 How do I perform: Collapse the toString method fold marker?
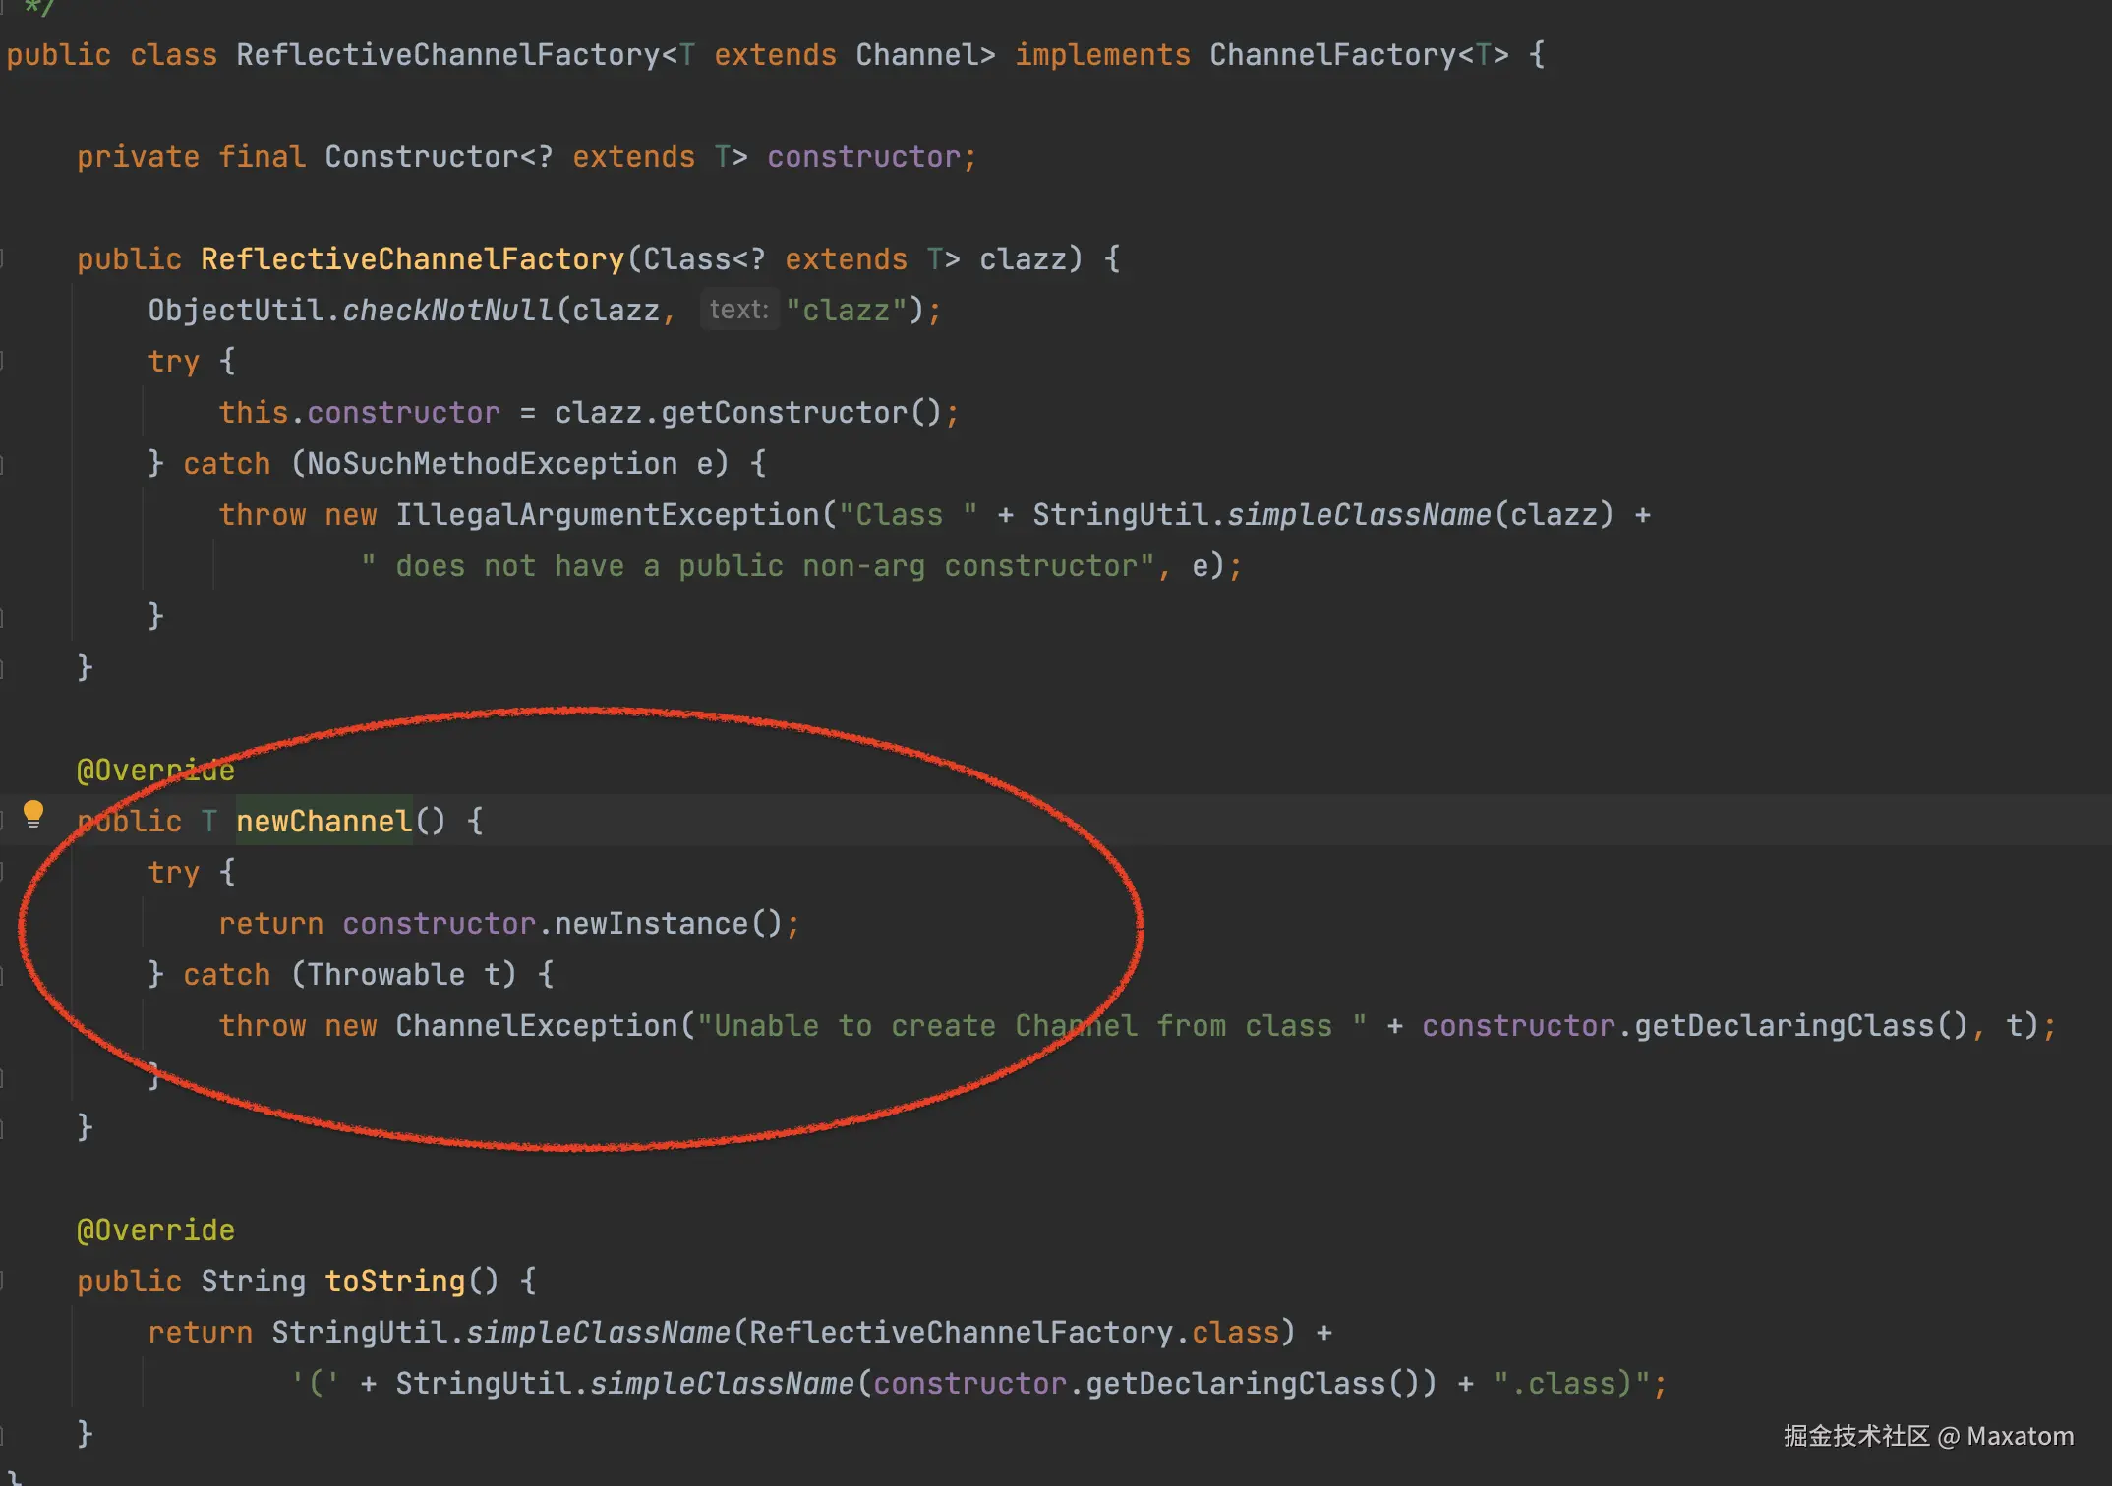point(3,1281)
